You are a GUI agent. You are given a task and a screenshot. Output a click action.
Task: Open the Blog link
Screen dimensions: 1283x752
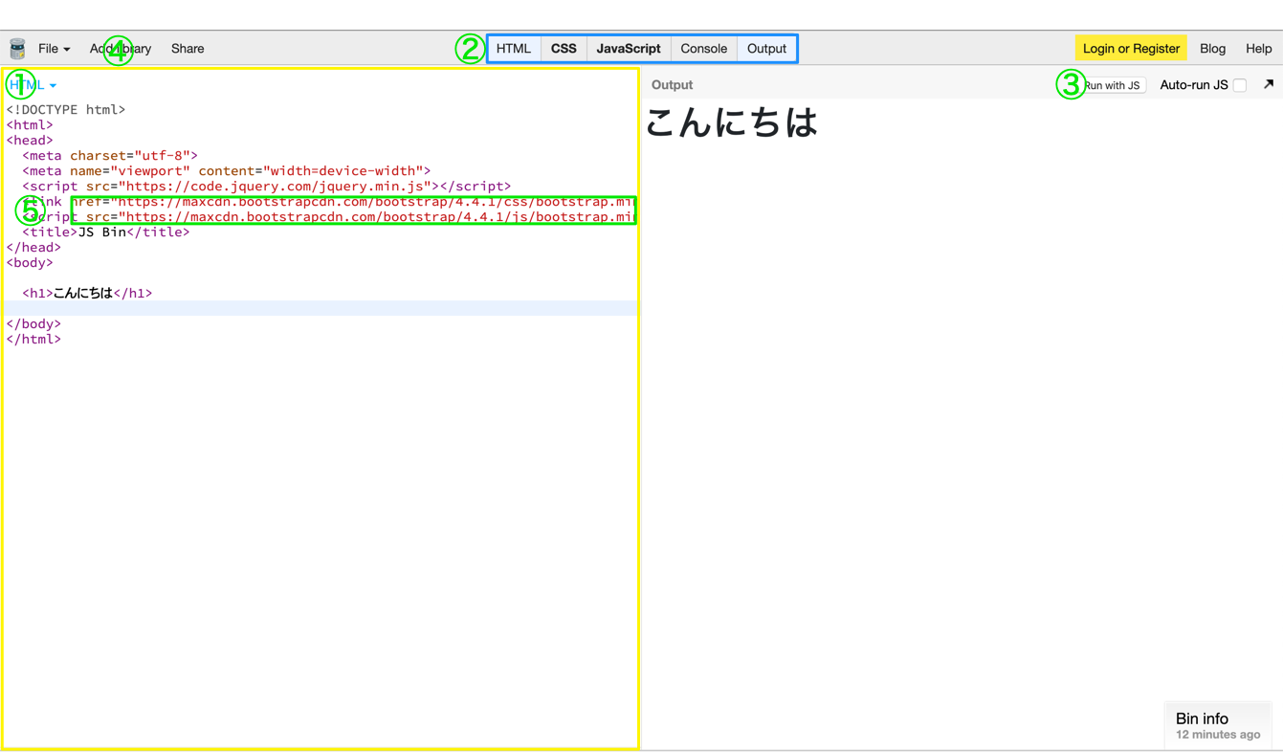pyautogui.click(x=1212, y=48)
